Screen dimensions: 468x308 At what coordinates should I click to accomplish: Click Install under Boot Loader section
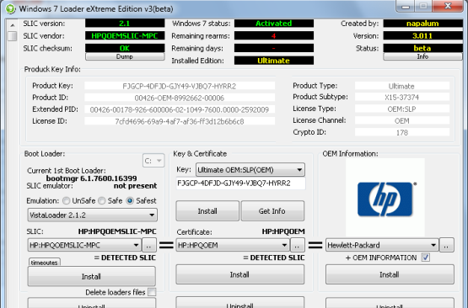(x=92, y=276)
